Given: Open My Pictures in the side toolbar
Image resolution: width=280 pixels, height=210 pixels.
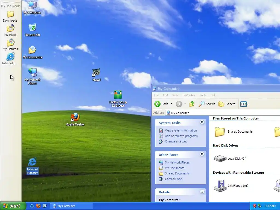Looking at the screenshot, I should (10, 45).
